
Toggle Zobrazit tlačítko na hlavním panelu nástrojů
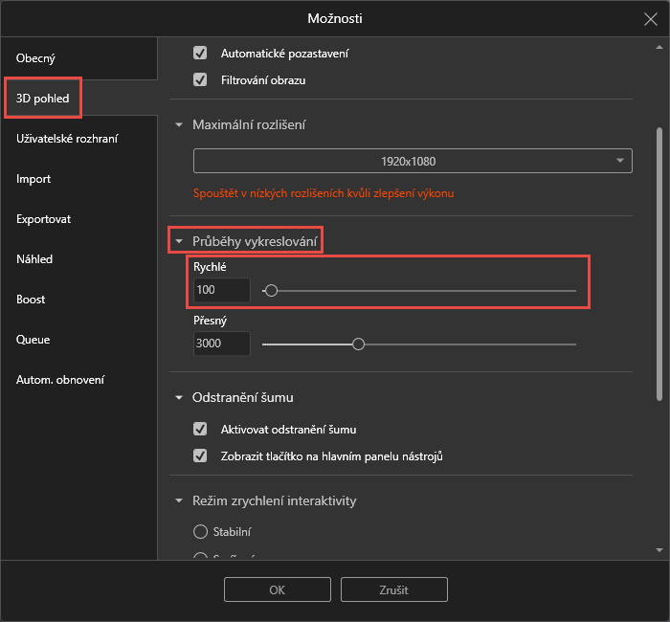coord(200,456)
